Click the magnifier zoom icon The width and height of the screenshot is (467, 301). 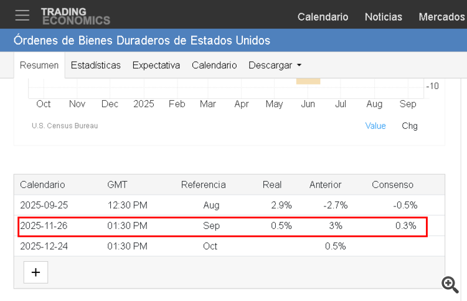(450, 284)
